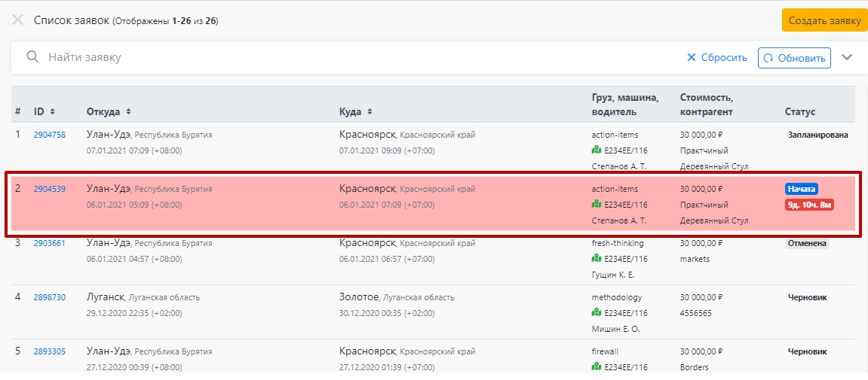Click the map icon in row 2898730
The width and height of the screenshot is (868, 380).
coord(597,312)
